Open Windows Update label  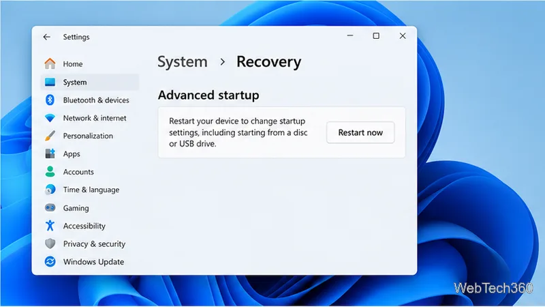[93, 262]
